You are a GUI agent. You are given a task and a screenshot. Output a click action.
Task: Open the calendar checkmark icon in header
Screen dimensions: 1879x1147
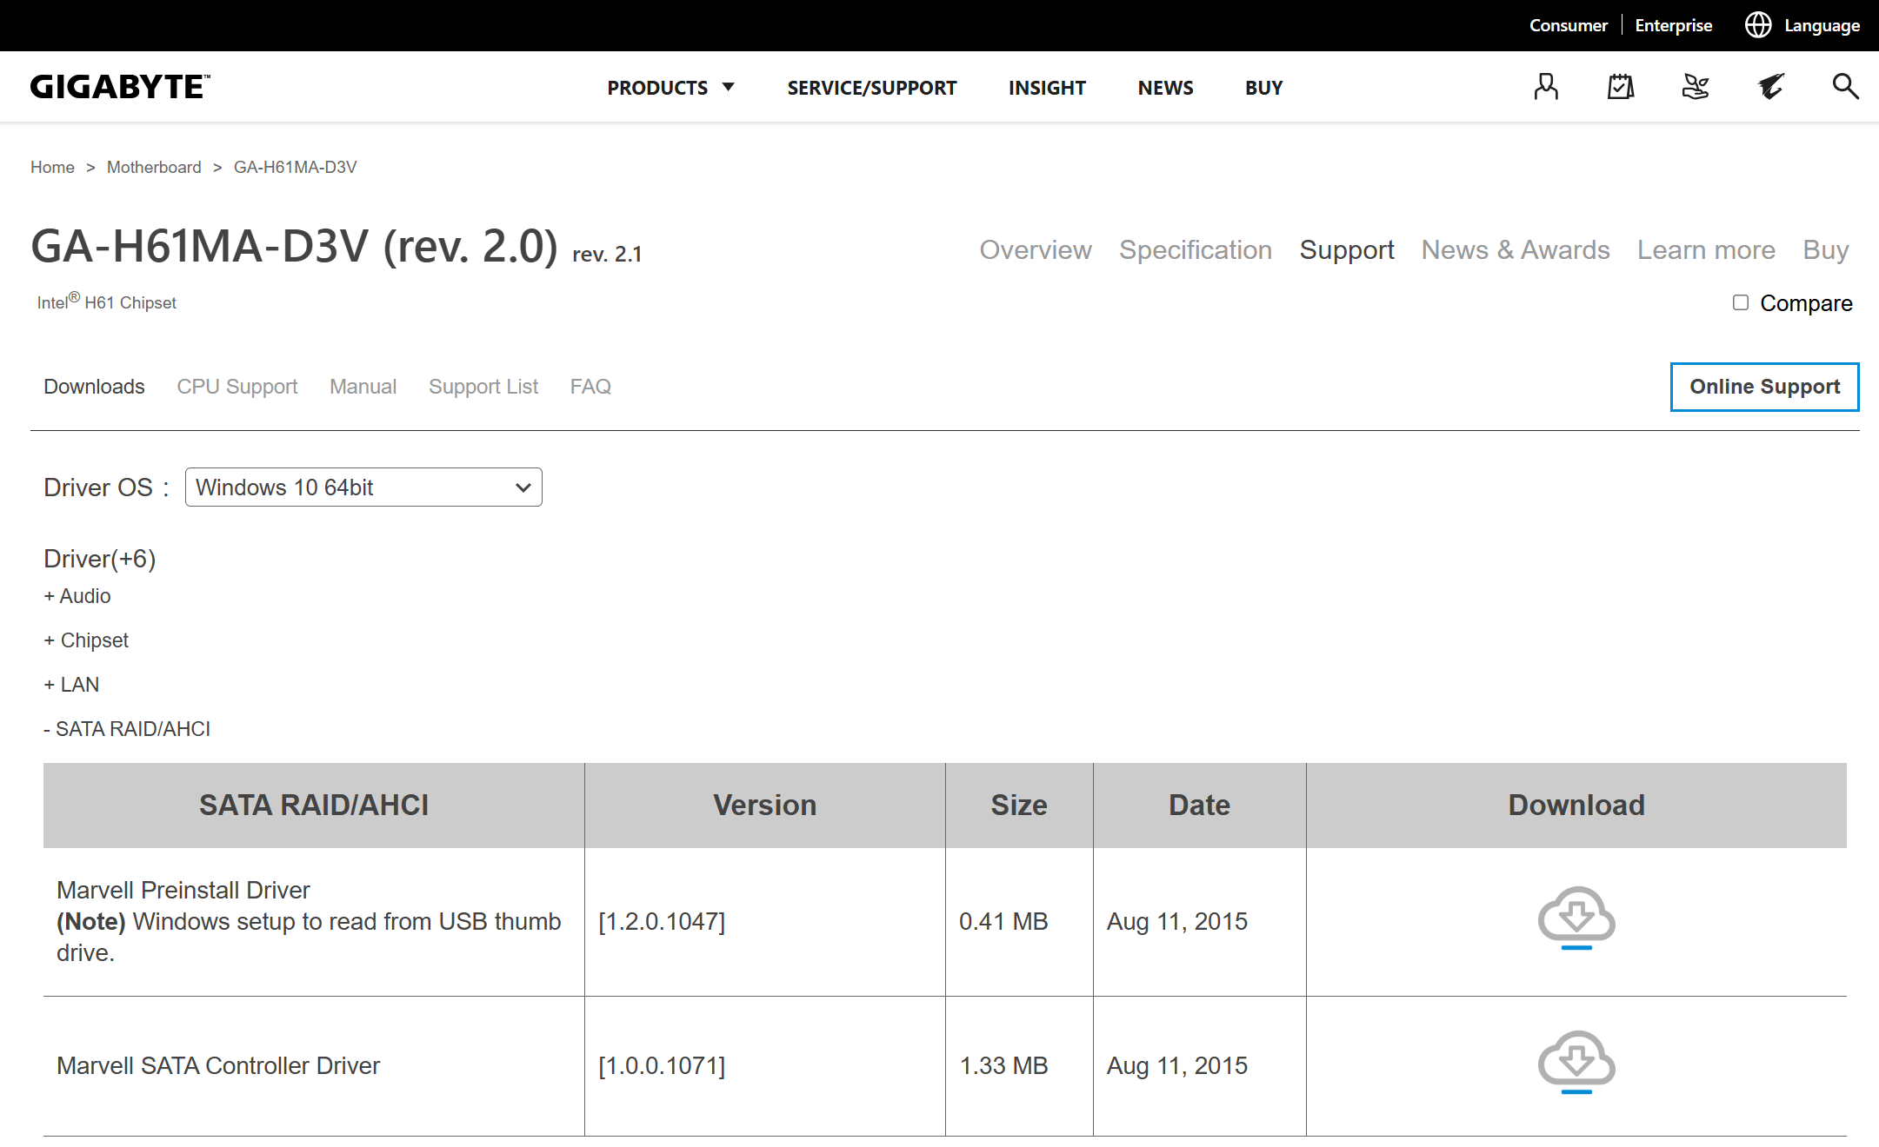click(1621, 87)
